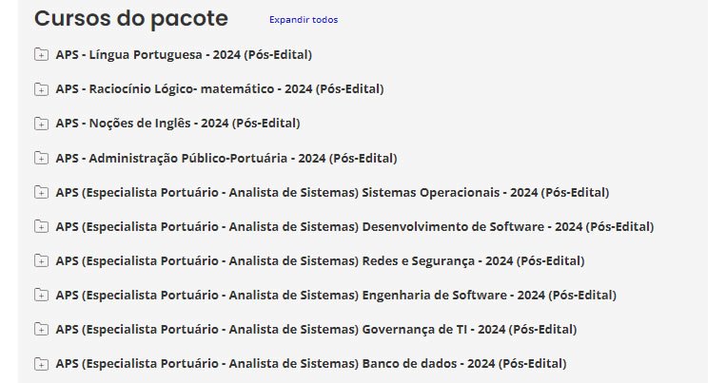Expand the Noções de Inglês folder icon

[x=41, y=124]
